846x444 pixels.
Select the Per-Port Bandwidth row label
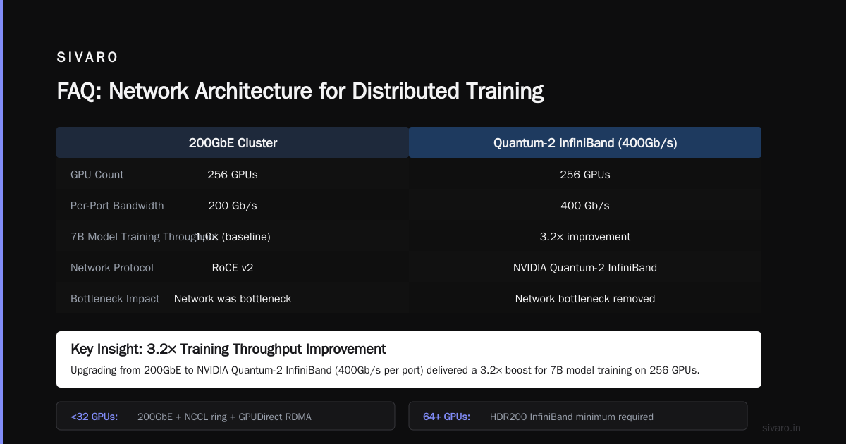tap(117, 206)
